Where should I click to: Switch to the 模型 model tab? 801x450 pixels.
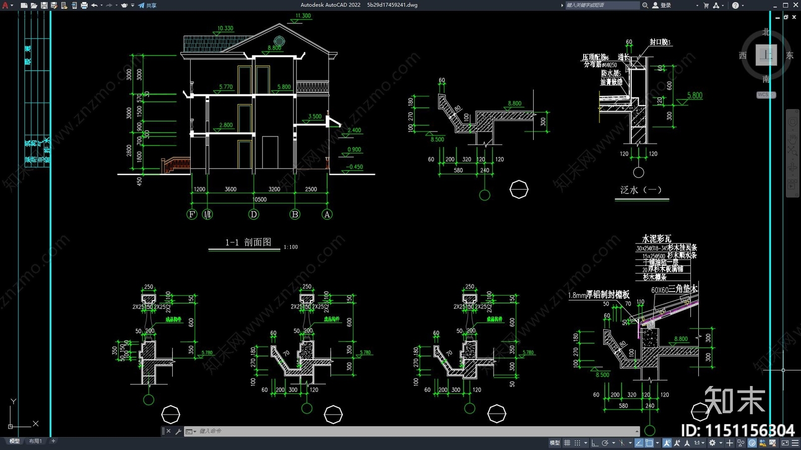point(15,441)
